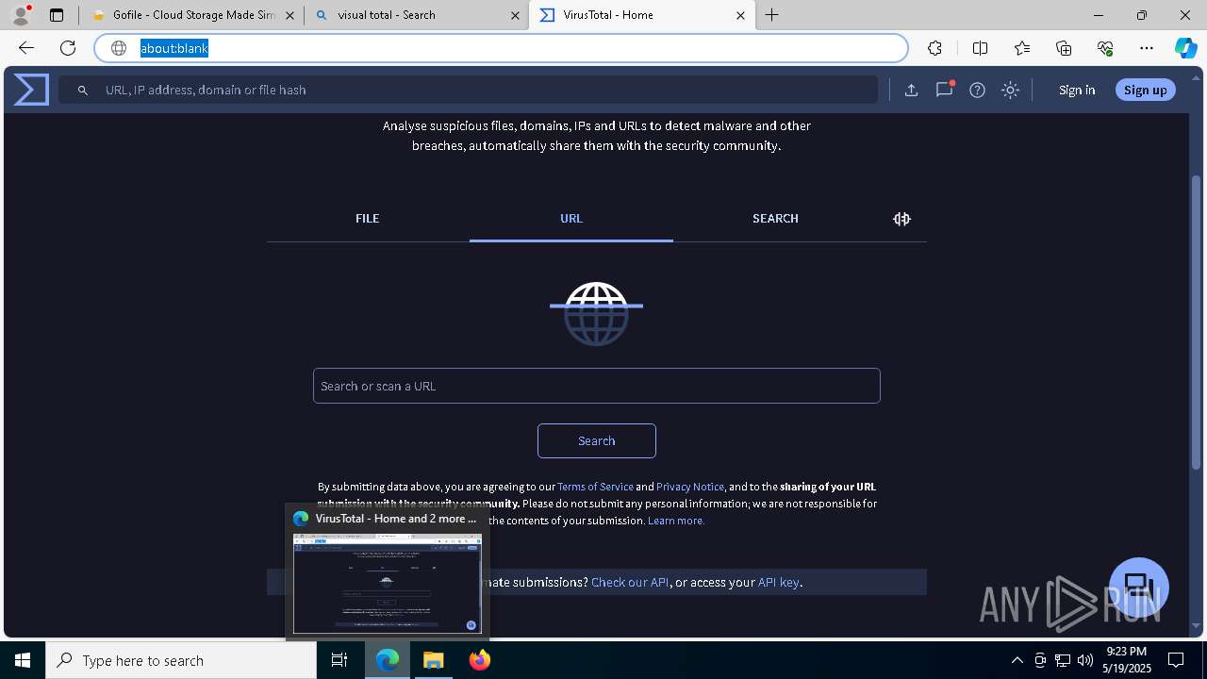Viewport: 1207px width, 679px height.
Task: Click the browser refresh button
Action: coord(68,48)
